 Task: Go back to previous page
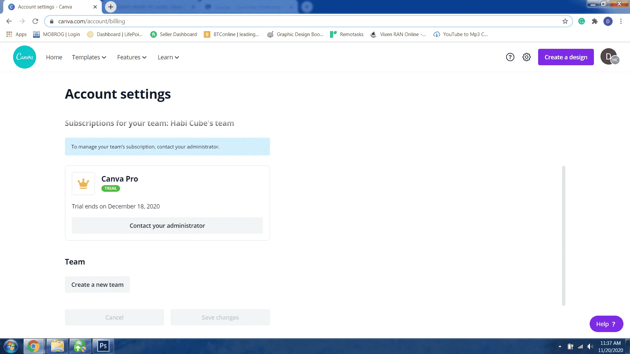[x=9, y=21]
